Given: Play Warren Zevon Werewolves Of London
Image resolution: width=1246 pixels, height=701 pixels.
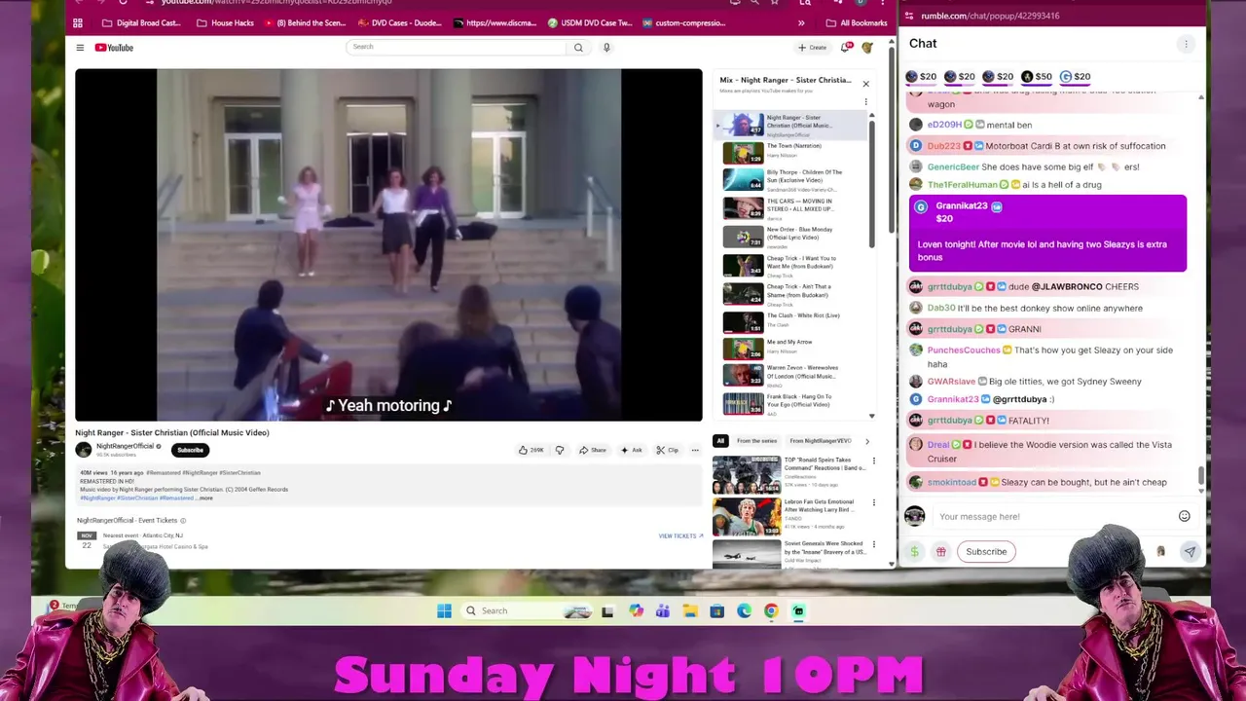Looking at the screenshot, I should coord(790,375).
